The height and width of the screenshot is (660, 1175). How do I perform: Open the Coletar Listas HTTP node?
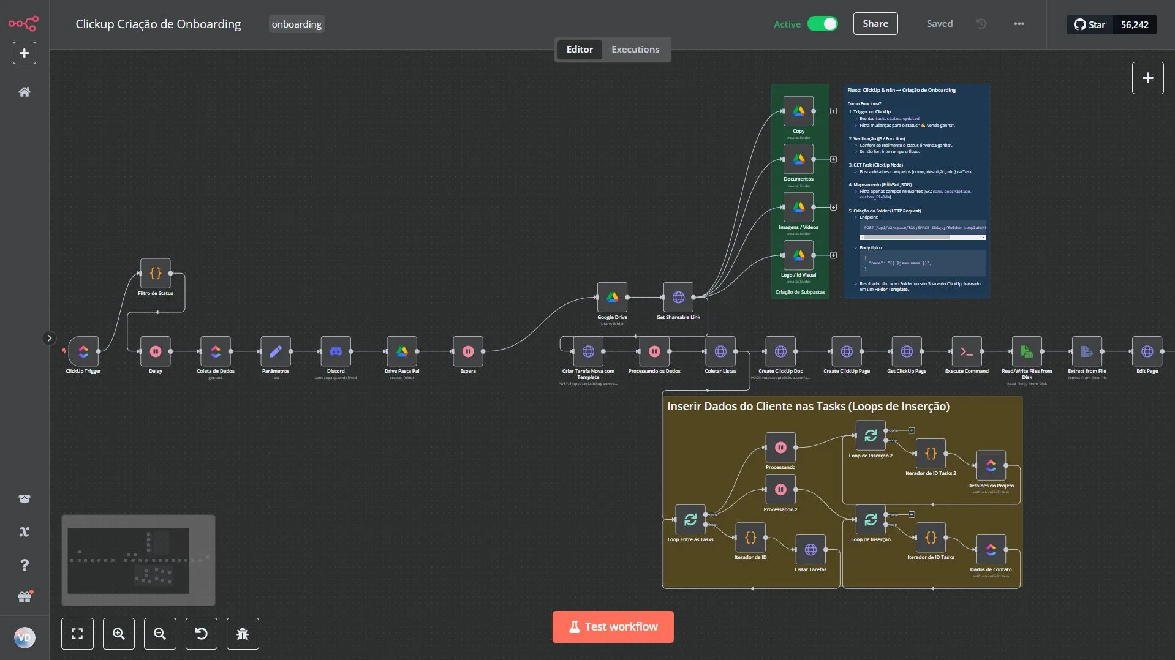720,351
